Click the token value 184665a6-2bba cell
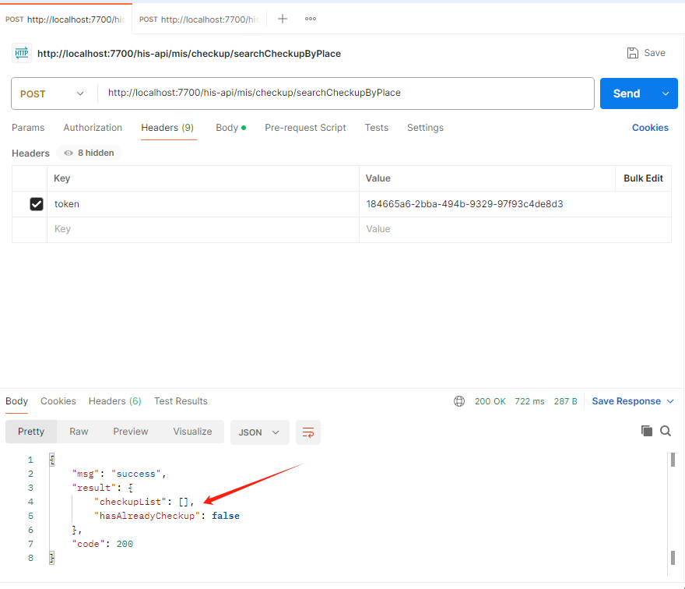Viewport: 685px width, 589px height. pyautogui.click(x=515, y=204)
